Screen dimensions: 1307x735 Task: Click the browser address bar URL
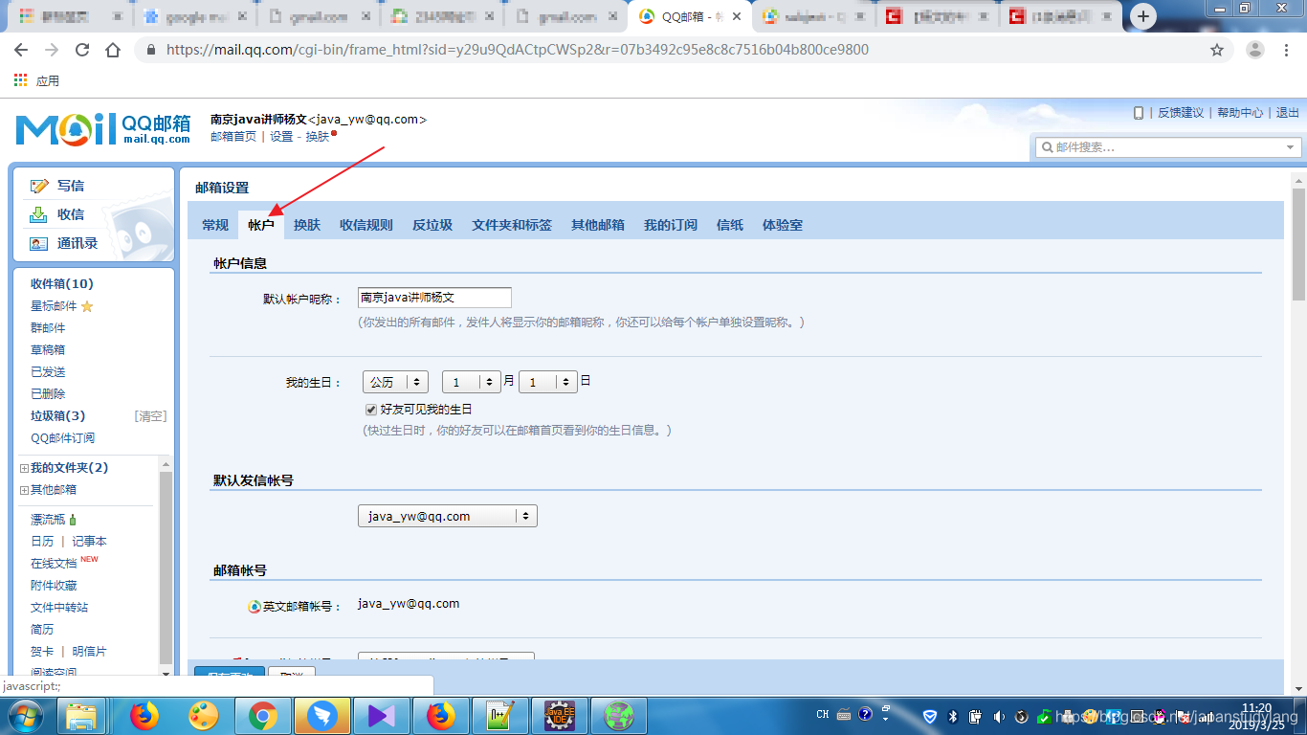518,50
